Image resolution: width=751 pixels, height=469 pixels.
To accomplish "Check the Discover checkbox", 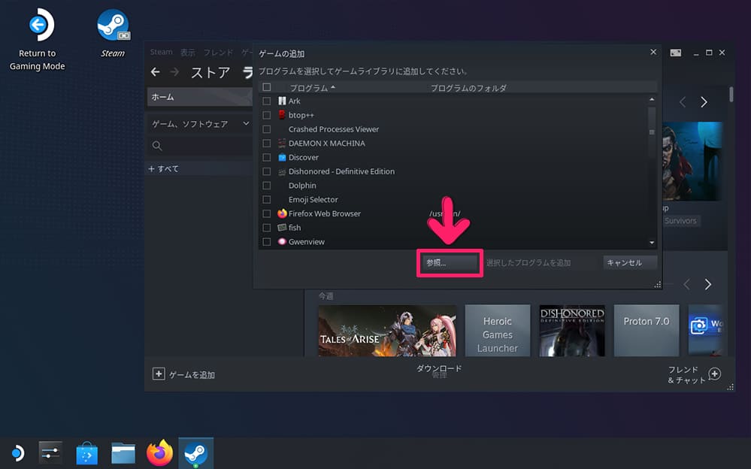I will (267, 157).
